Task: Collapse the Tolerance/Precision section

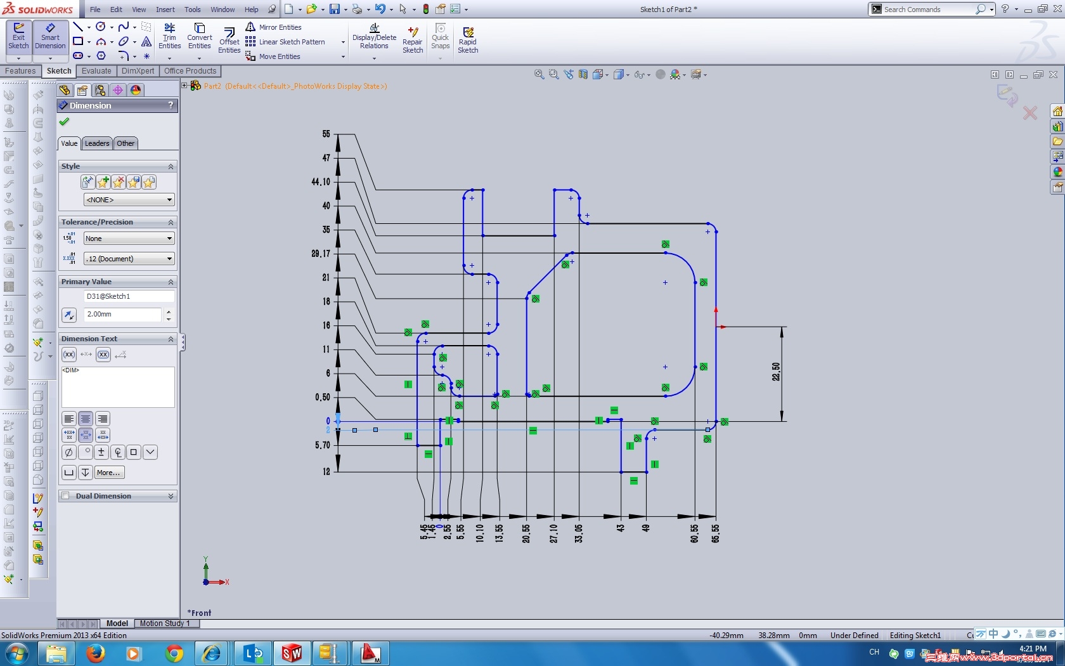Action: (x=171, y=222)
